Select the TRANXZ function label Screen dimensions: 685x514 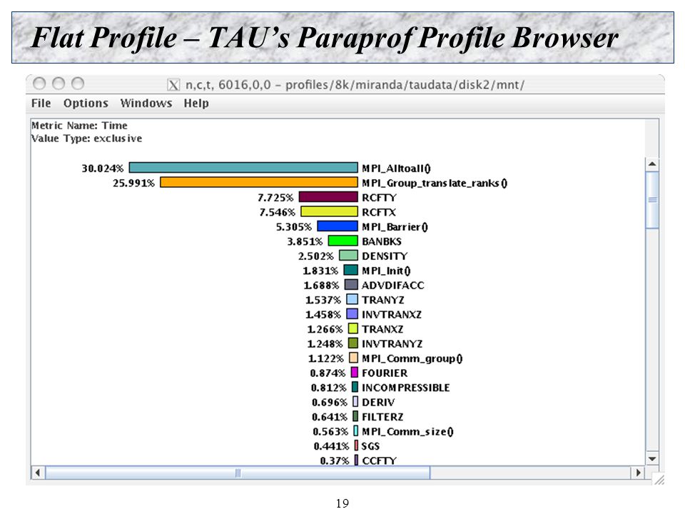[382, 329]
